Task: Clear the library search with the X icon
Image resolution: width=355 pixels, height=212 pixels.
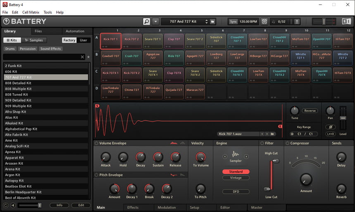Action: point(82,57)
